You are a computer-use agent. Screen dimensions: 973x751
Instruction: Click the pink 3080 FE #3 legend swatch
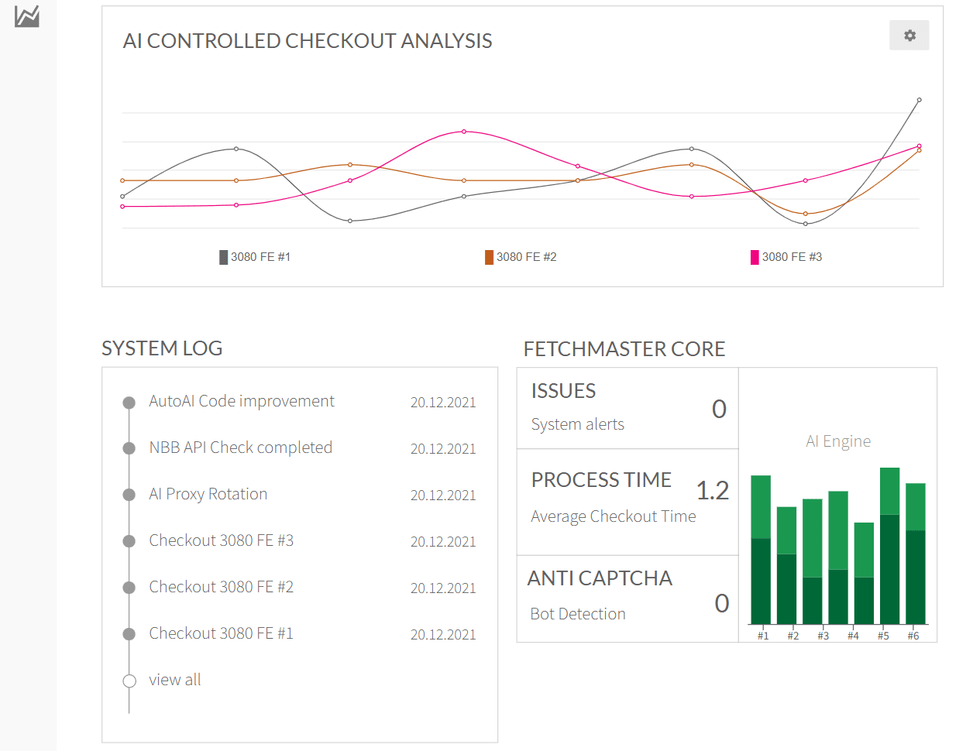pos(755,257)
